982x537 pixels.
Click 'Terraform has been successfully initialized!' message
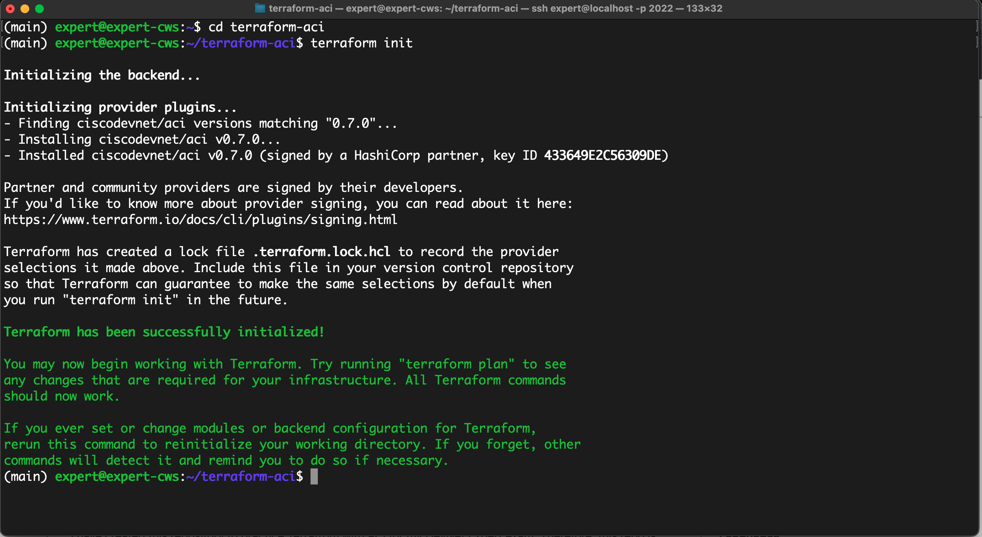pos(164,332)
